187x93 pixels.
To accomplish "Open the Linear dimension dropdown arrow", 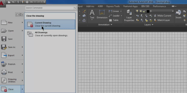I will pyautogui.click(x=121, y=11).
